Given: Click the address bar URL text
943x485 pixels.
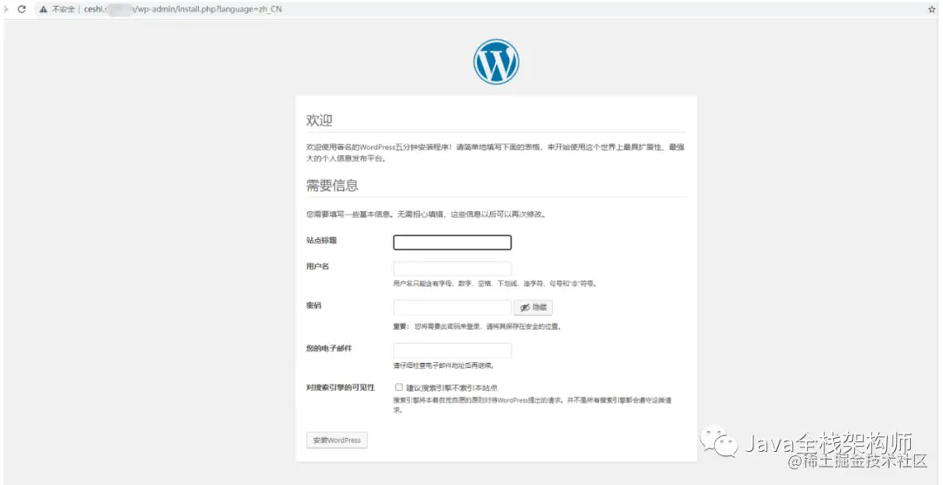Looking at the screenshot, I should click(x=182, y=9).
